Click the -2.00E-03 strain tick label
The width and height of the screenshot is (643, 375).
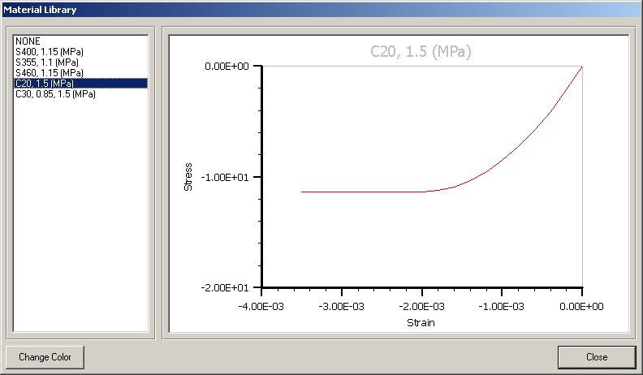(421, 305)
